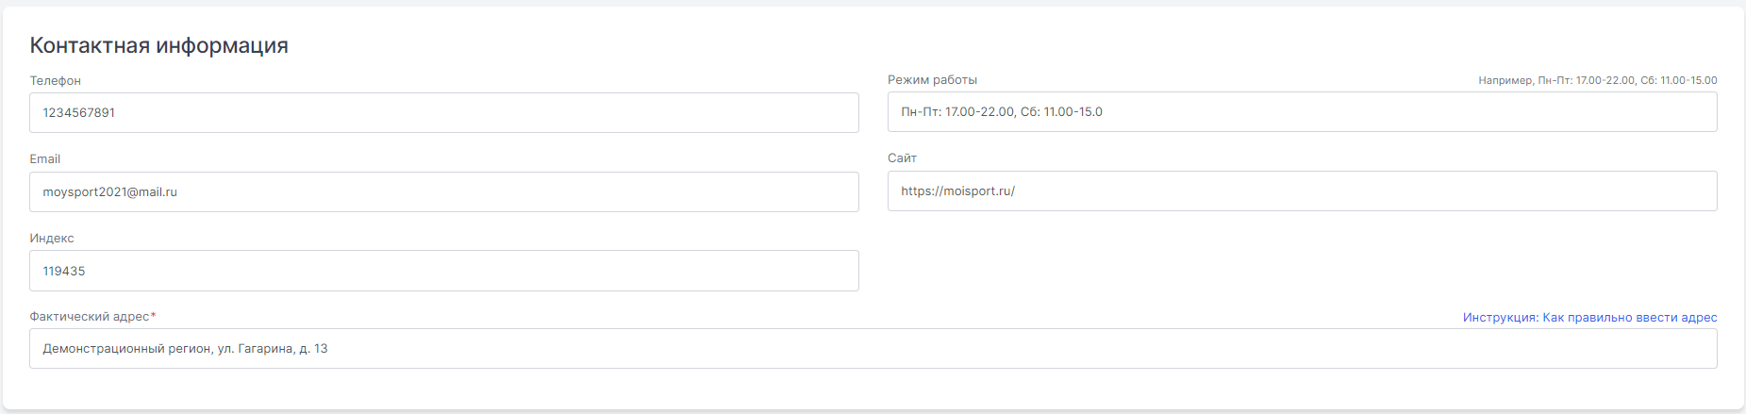The image size is (1746, 414).
Task: Click the Контактная информация heading
Action: pos(159,45)
